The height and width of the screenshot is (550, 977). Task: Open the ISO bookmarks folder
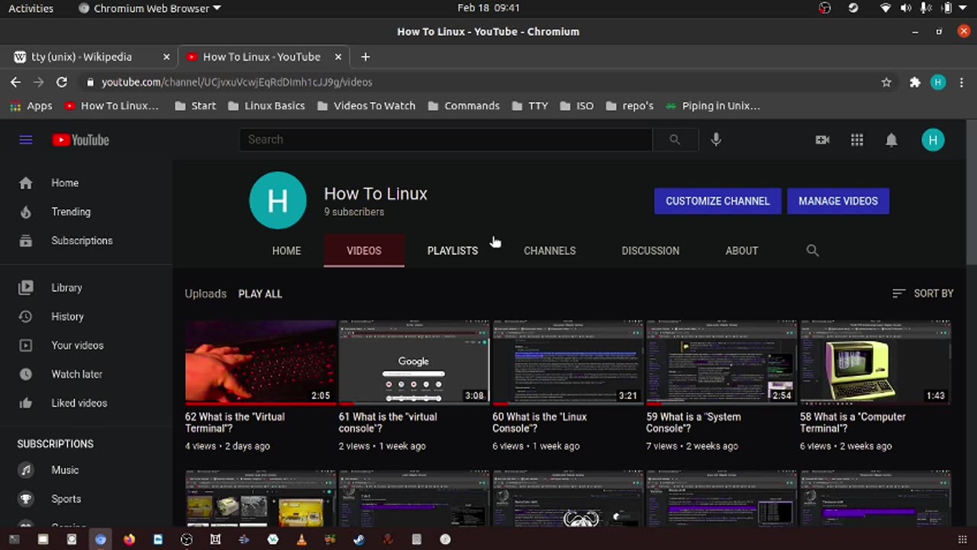(x=576, y=106)
